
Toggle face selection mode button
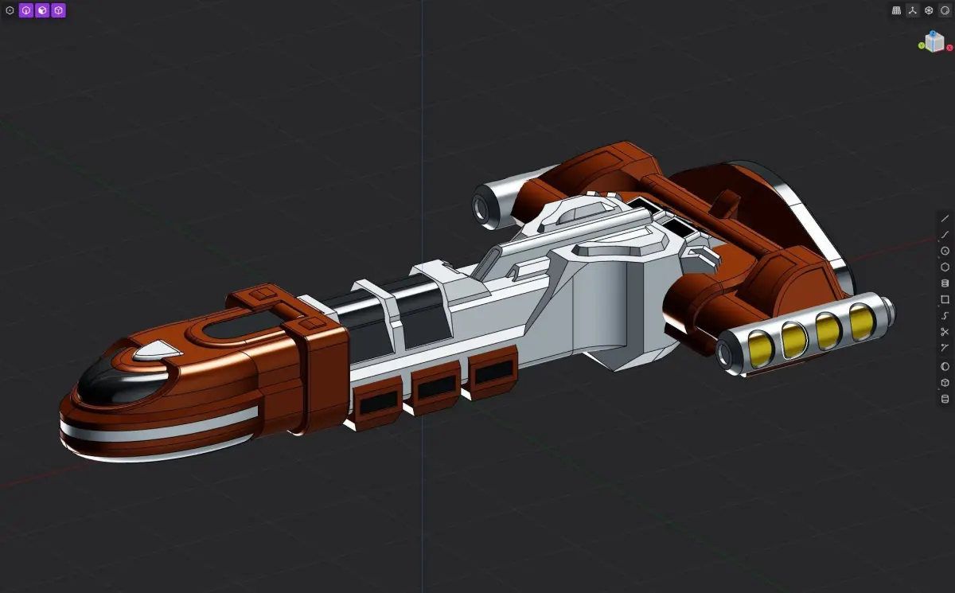pyautogui.click(x=42, y=11)
